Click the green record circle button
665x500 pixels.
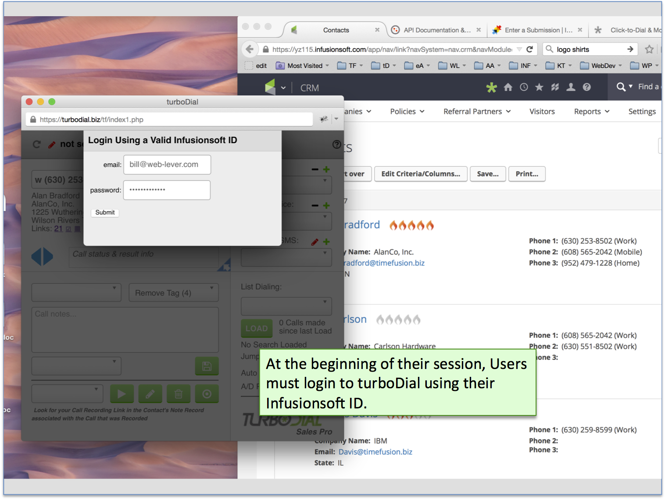coord(207,394)
